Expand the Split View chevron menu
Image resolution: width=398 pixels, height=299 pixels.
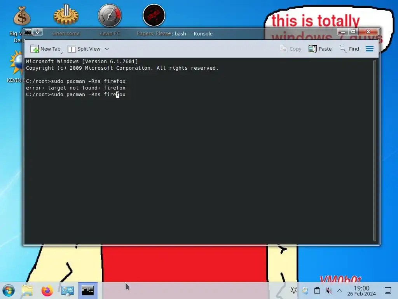tap(107, 49)
